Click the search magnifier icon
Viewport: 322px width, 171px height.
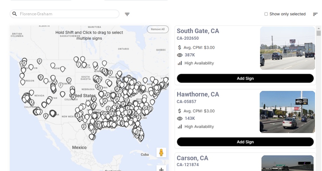point(15,14)
